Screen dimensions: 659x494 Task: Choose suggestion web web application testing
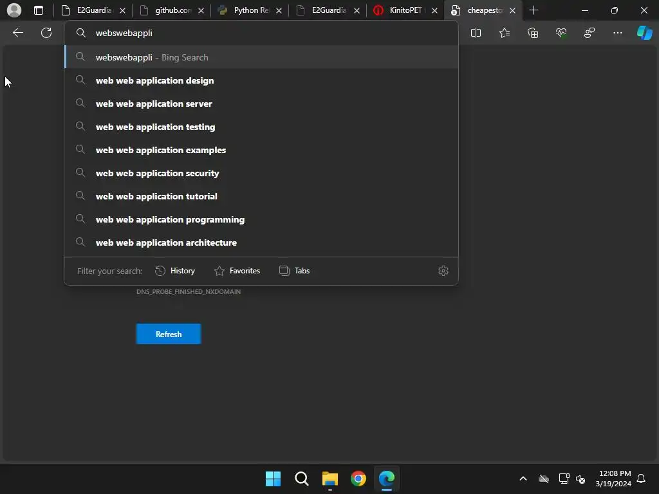click(261, 127)
